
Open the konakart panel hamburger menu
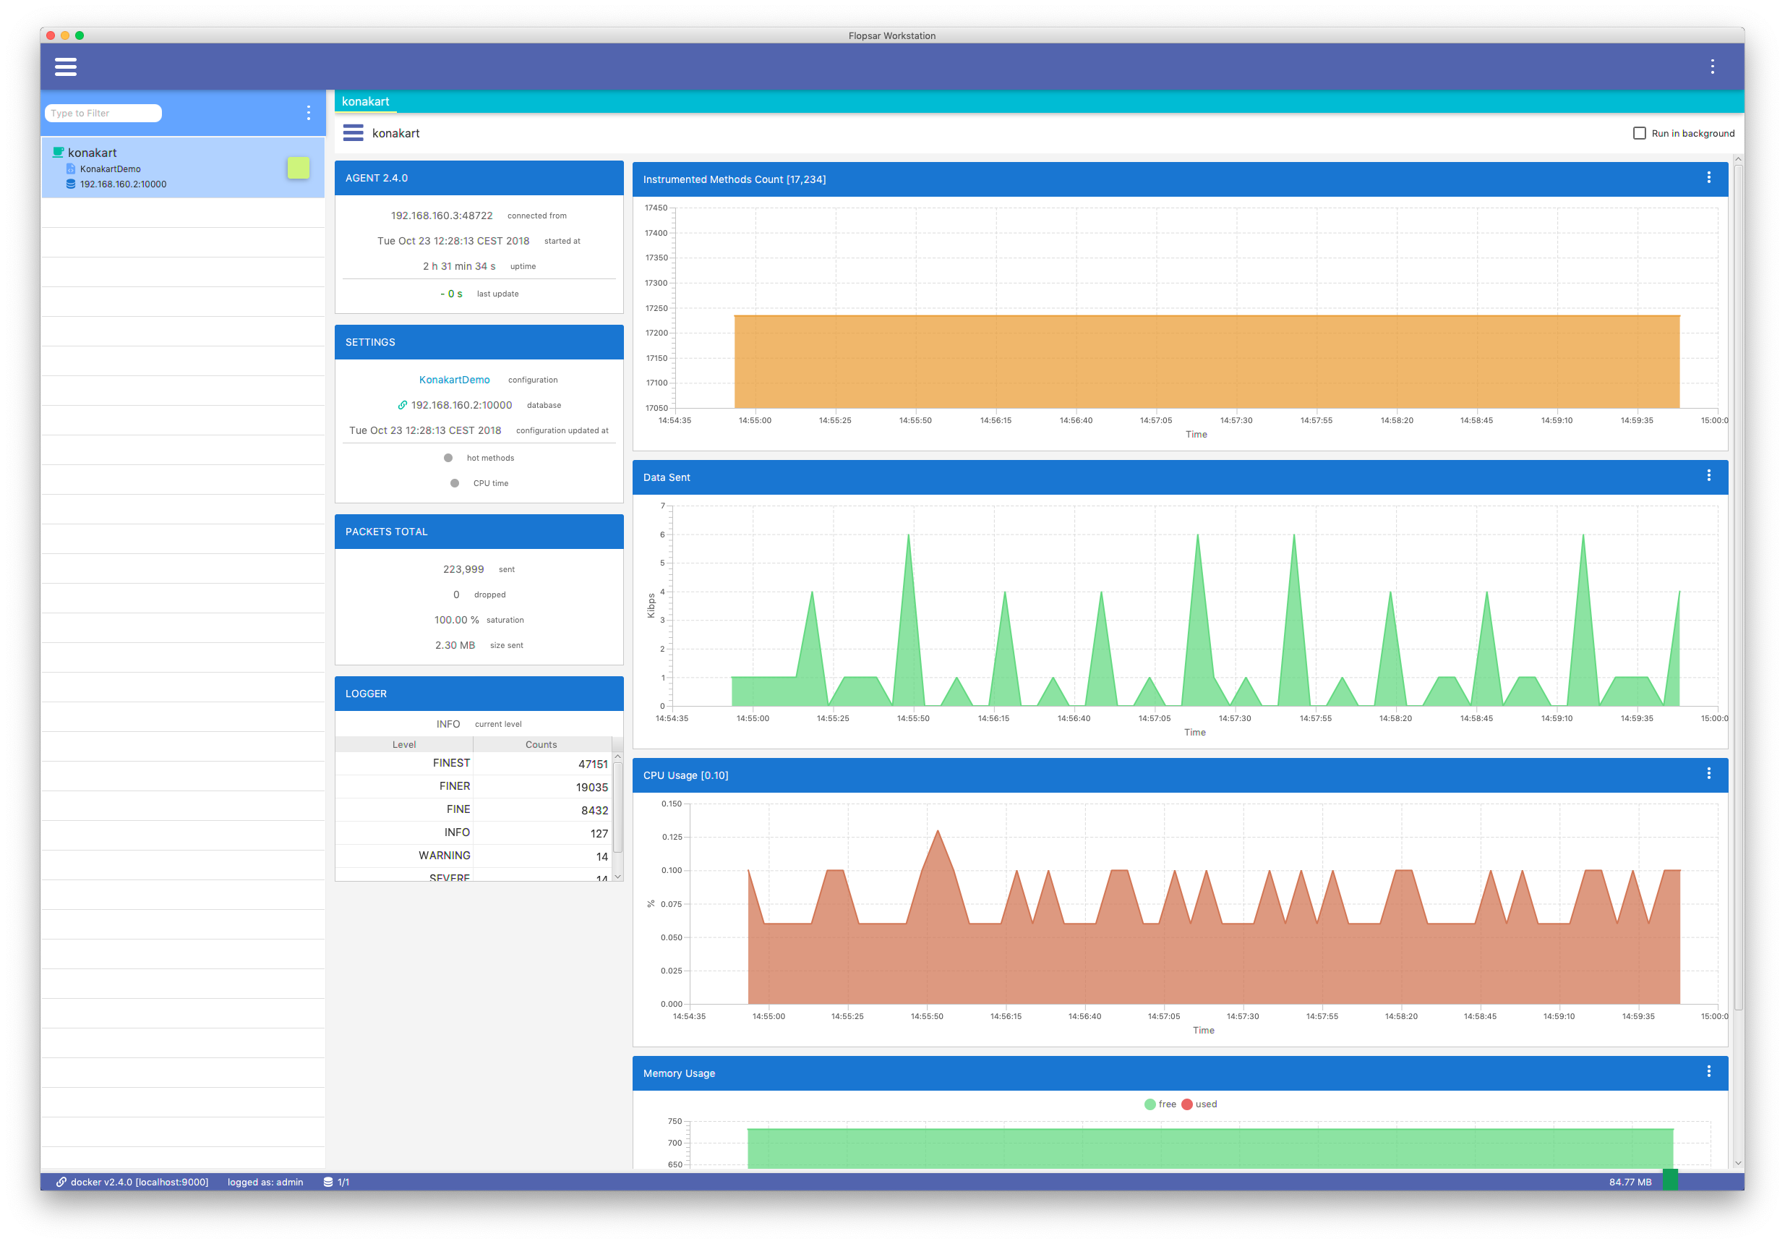[x=353, y=133]
